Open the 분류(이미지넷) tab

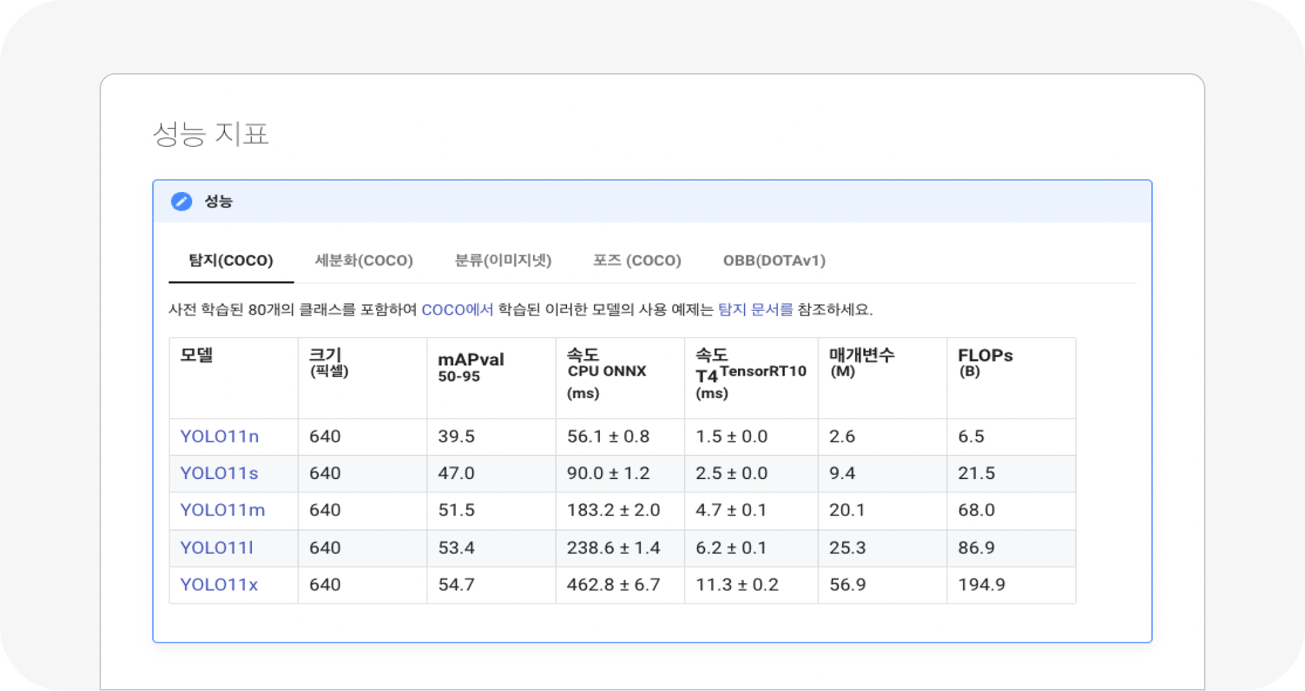pos(503,260)
